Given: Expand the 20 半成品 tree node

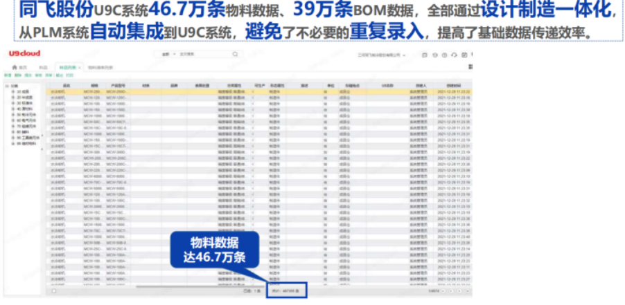Looking at the screenshot, I should (13, 98).
